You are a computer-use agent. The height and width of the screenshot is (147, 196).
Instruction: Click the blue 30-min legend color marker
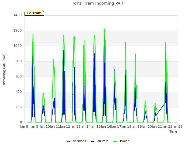(x=92, y=141)
